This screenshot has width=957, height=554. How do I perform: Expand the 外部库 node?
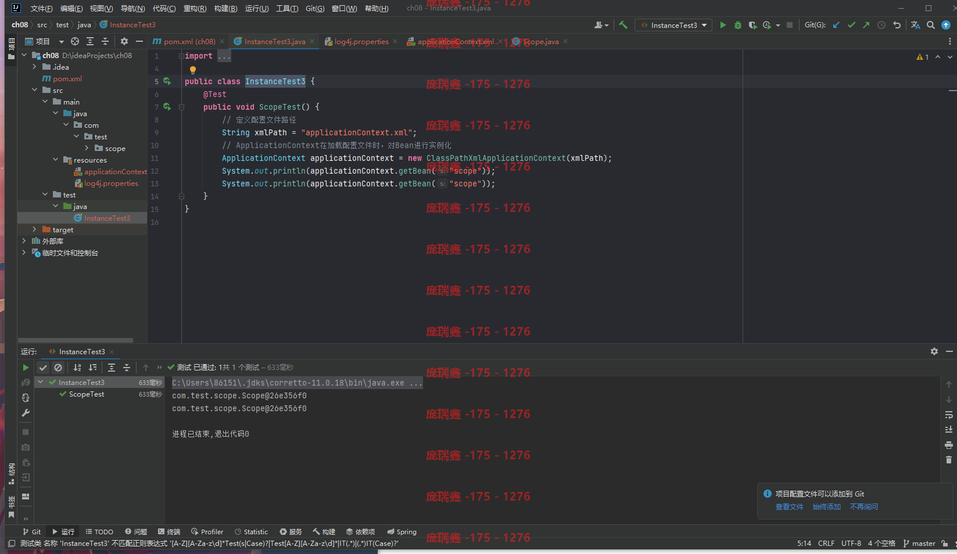pyautogui.click(x=24, y=241)
